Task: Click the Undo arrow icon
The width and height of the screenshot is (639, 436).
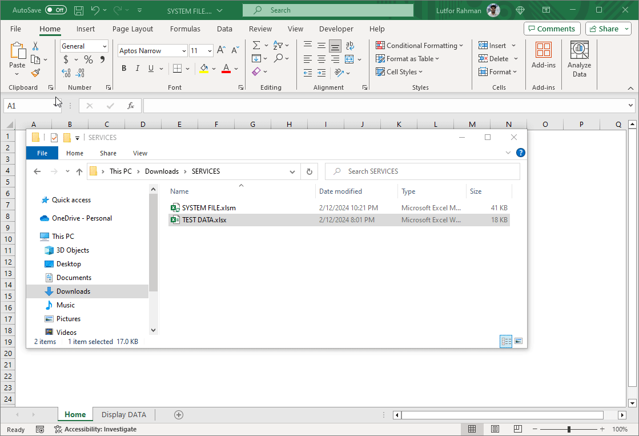Action: pos(95,11)
